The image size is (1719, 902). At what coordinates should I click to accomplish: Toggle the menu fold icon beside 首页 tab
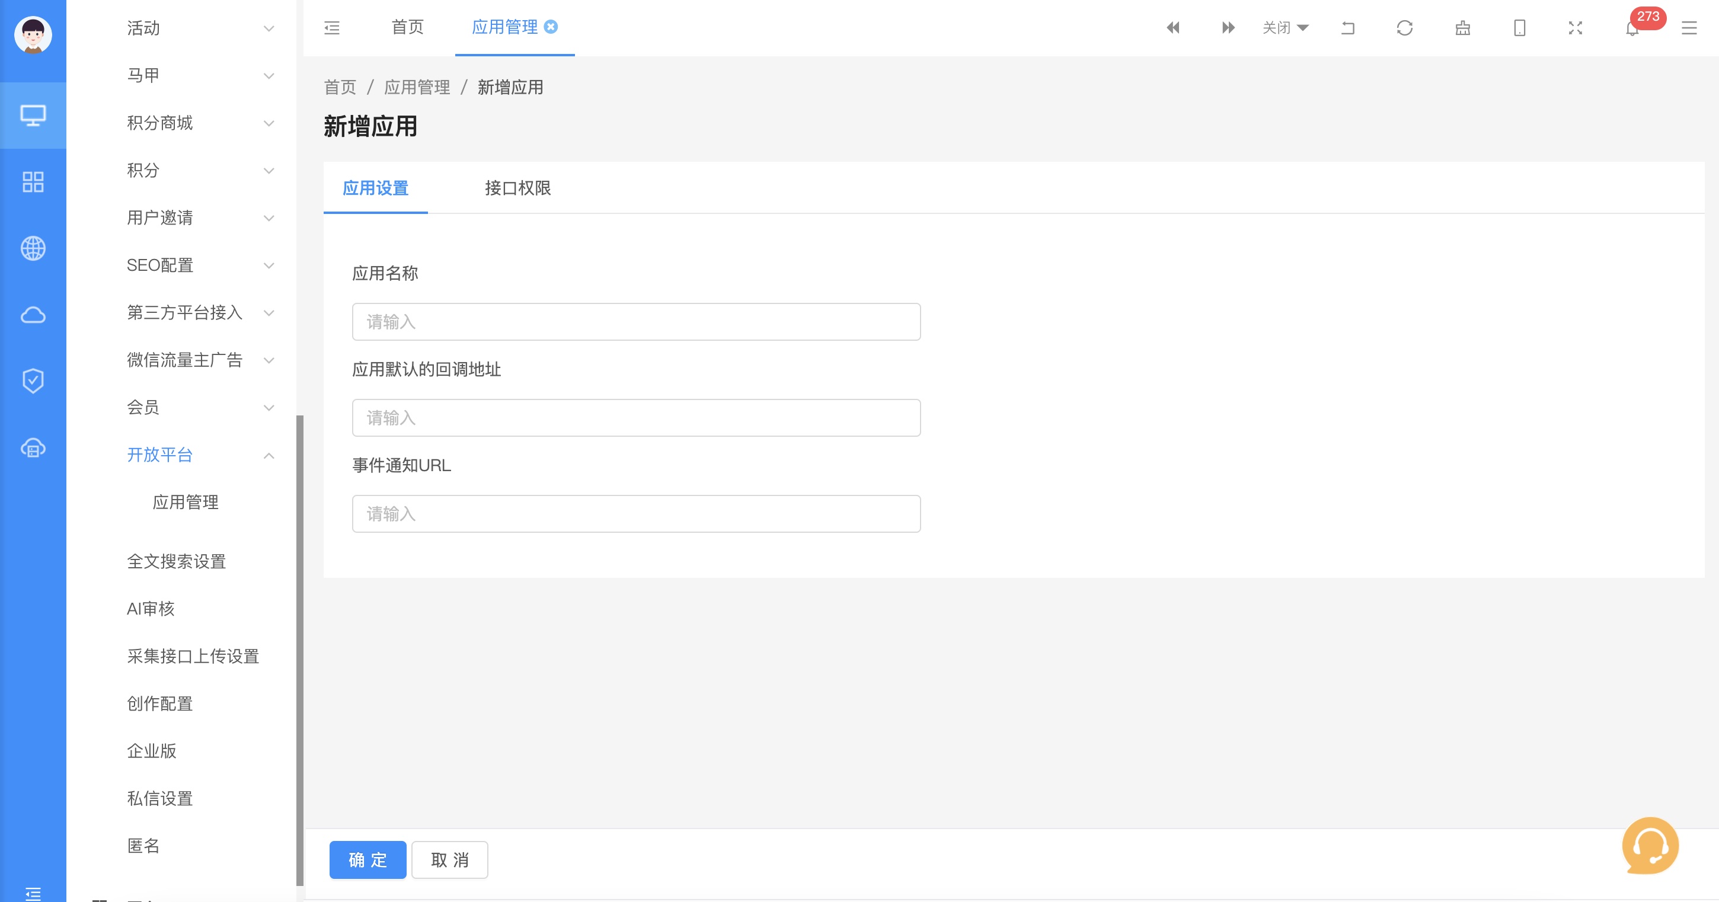pyautogui.click(x=332, y=27)
